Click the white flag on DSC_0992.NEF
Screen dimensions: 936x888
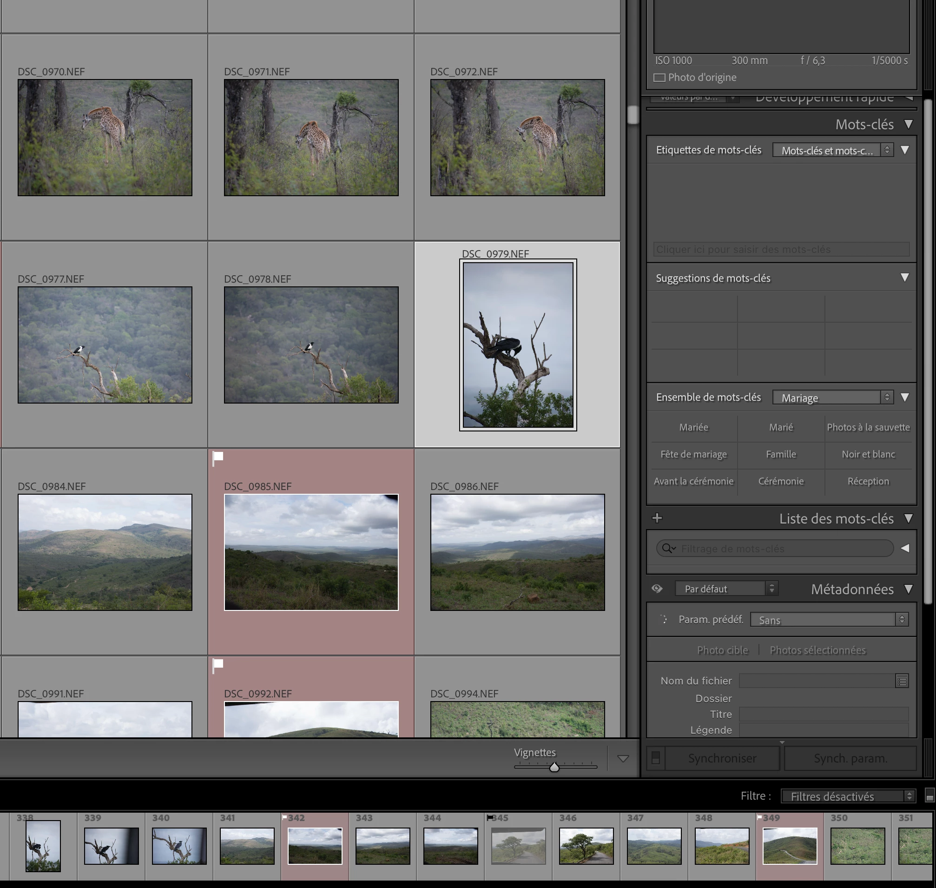click(x=218, y=664)
